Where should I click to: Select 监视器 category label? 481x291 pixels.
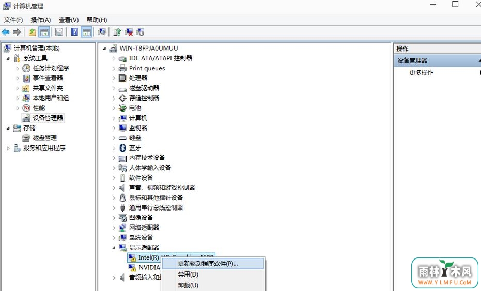point(138,128)
